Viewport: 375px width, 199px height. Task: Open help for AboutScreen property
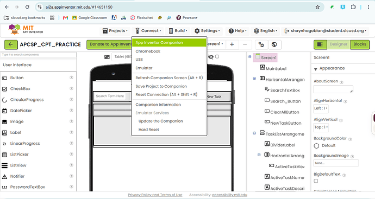[341, 82]
